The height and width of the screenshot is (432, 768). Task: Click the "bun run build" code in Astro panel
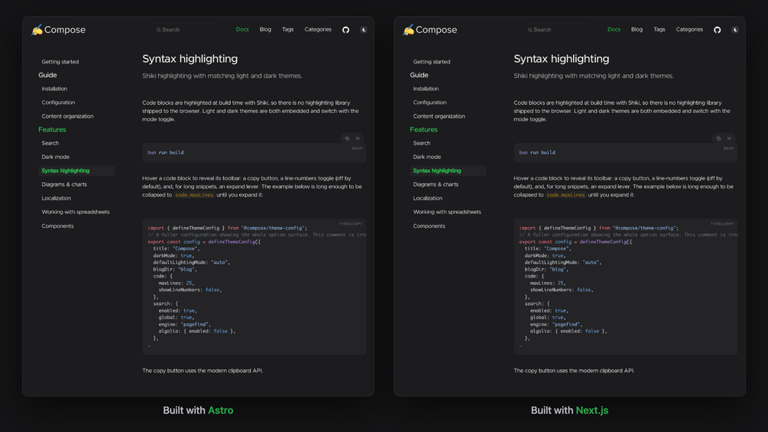coord(166,152)
